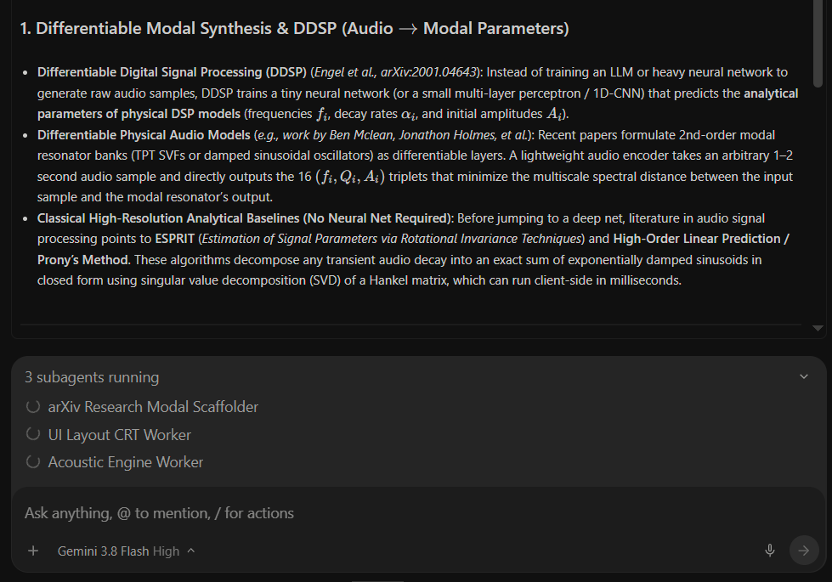Open arXiv Research Modal Scaffolder subagent
The image size is (832, 582).
(x=153, y=407)
